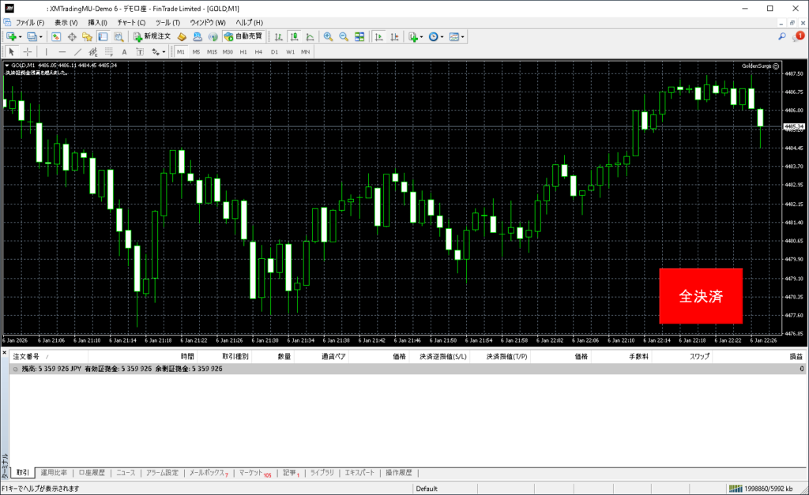
Task: Toggle the chart auto scroll button
Action: 379,36
